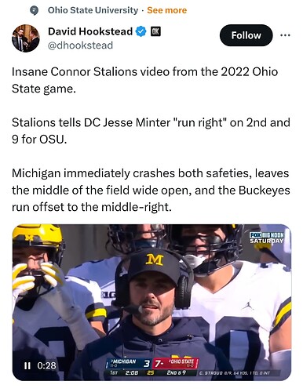Viewport: 303px width, 392px height.
Task: Open the See more topic link
Action: click(x=167, y=10)
